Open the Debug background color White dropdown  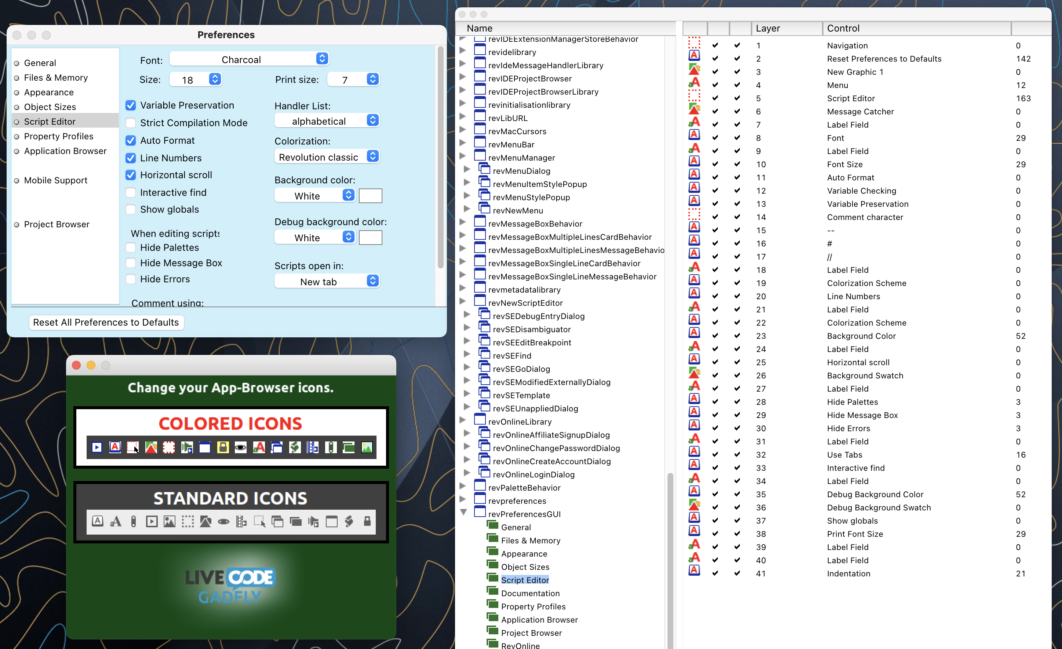tap(314, 237)
